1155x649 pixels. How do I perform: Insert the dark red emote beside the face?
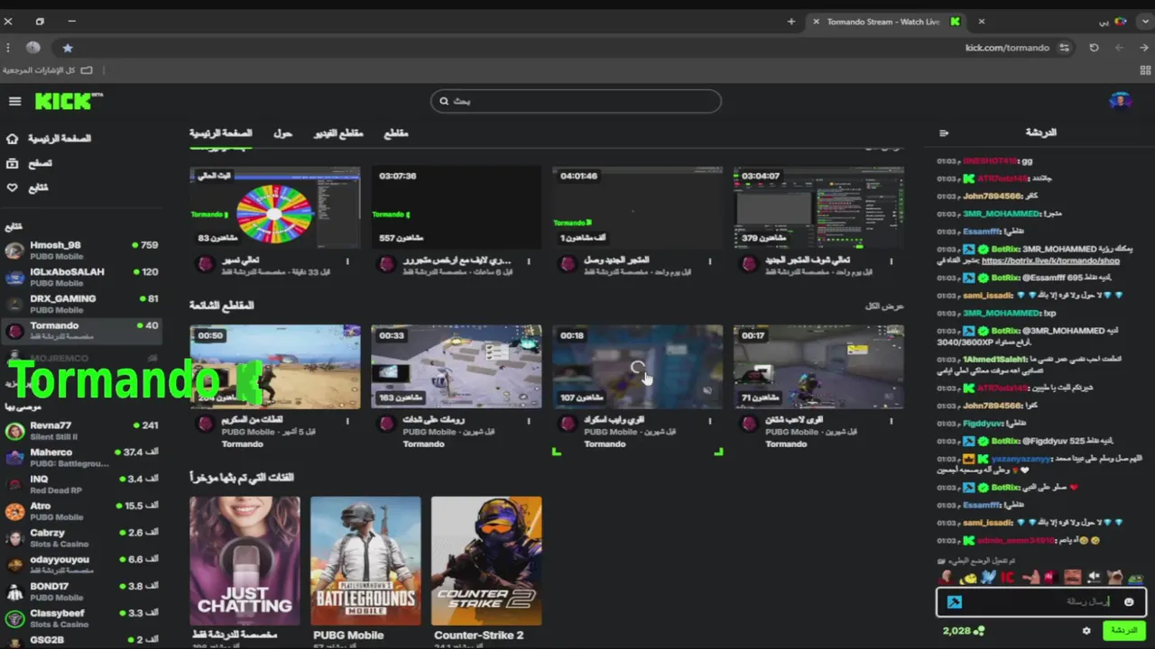pos(1051,577)
